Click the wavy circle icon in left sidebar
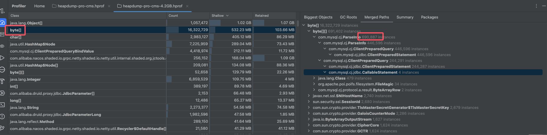The width and height of the screenshot is (547, 135). pos(2,70)
